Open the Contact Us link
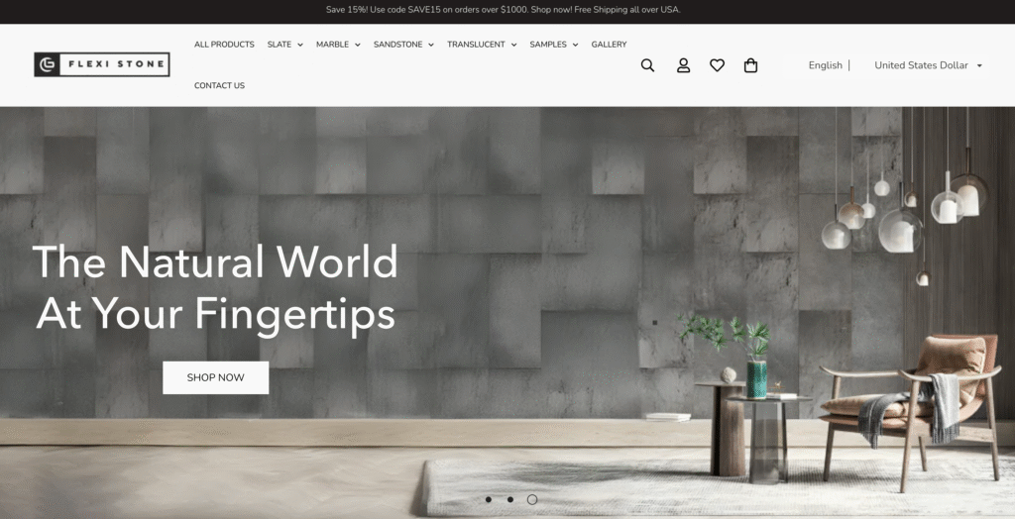 [219, 85]
